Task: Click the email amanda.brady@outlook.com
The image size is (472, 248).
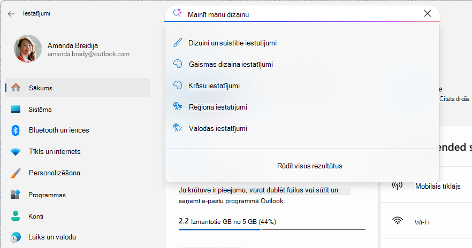Action: coord(88,54)
